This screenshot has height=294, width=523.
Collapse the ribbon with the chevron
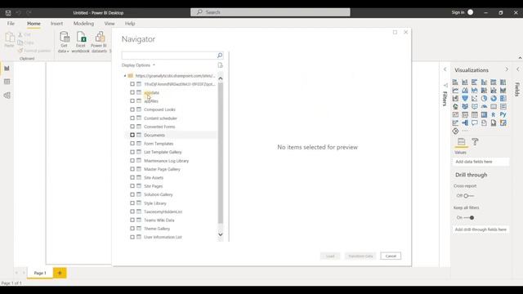(520, 58)
